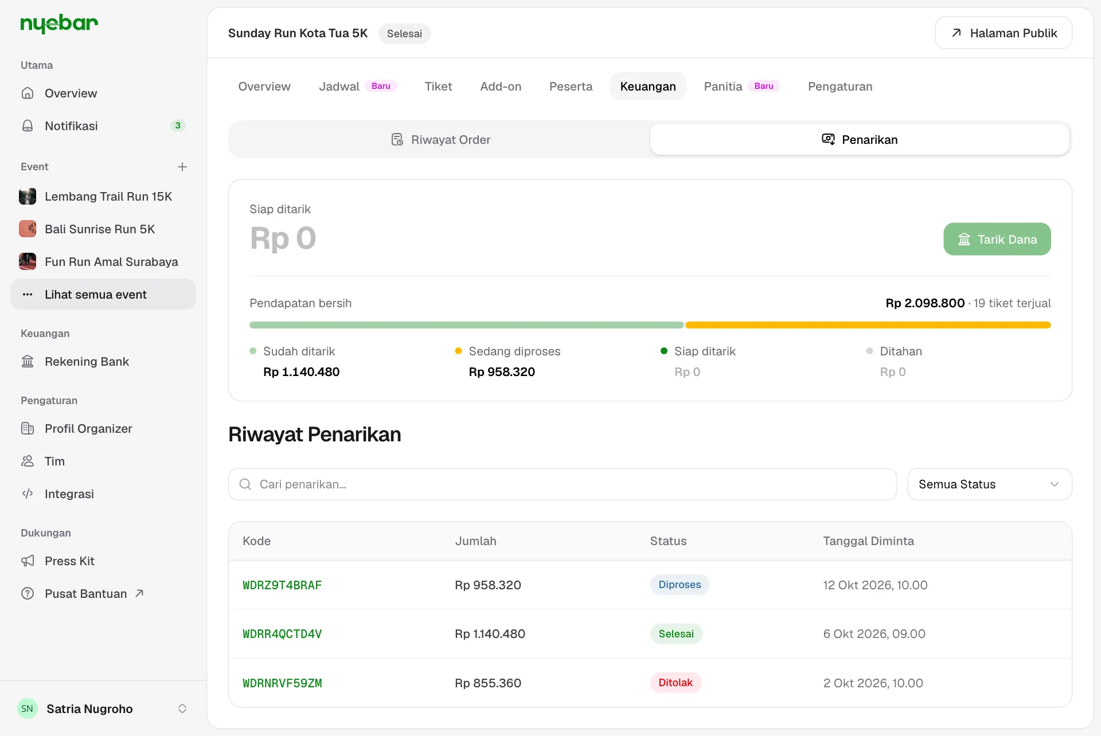Click the Penarikan money icon
Screen dimensions: 1101x736
pyautogui.click(x=828, y=139)
